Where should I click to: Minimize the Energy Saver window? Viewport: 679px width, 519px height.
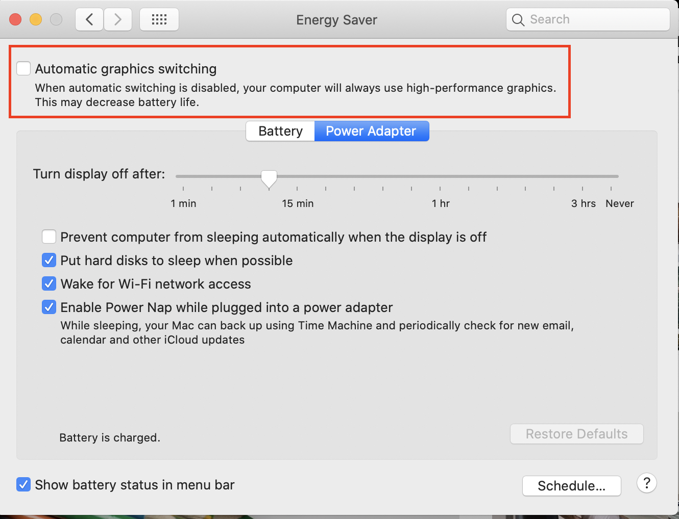coord(36,20)
